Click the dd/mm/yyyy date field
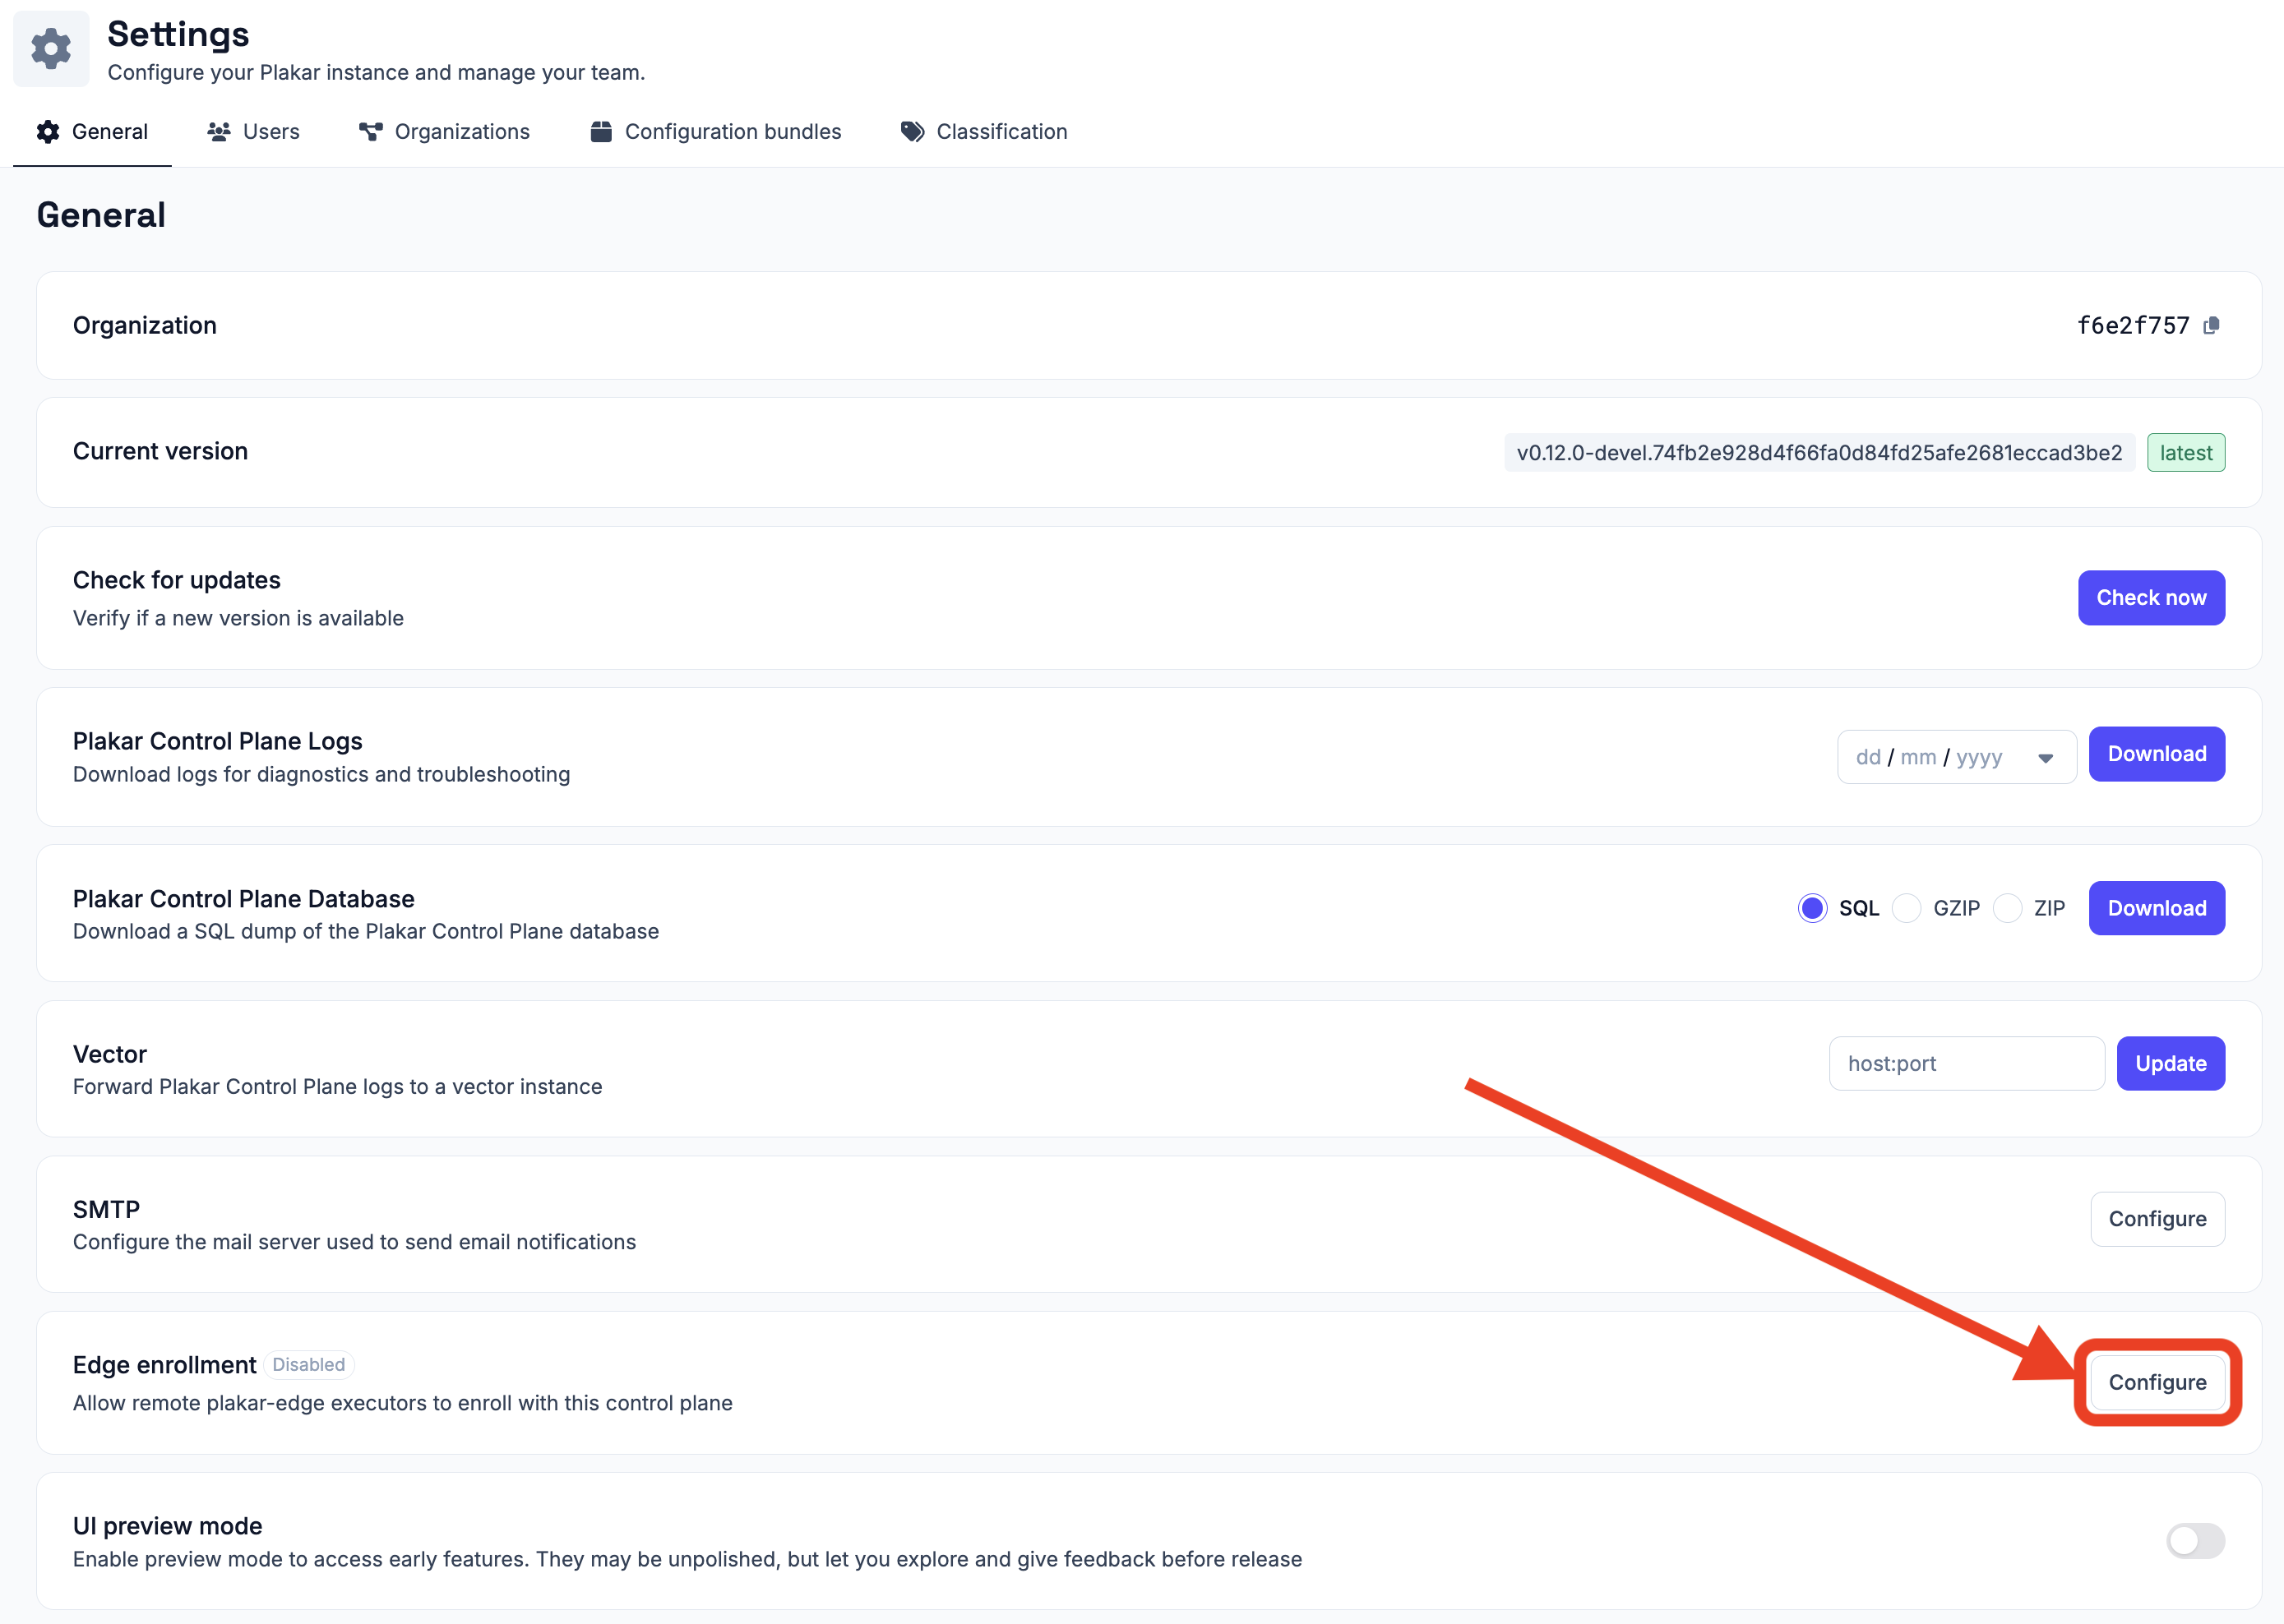 tap(1956, 757)
